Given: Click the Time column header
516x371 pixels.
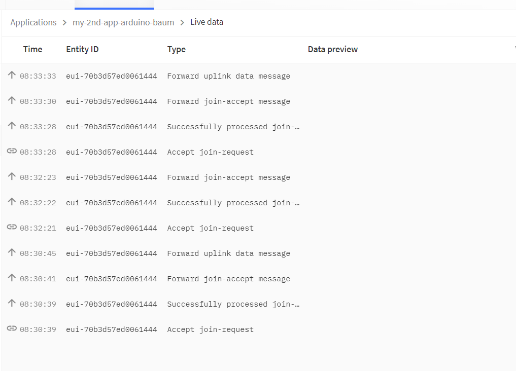Looking at the screenshot, I should coord(32,49).
